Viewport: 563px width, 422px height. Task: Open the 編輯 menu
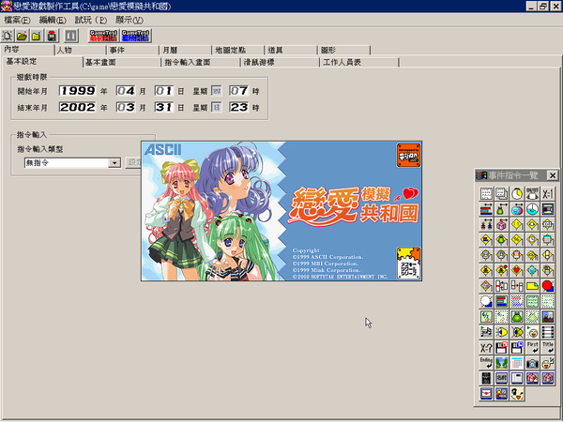(x=53, y=20)
